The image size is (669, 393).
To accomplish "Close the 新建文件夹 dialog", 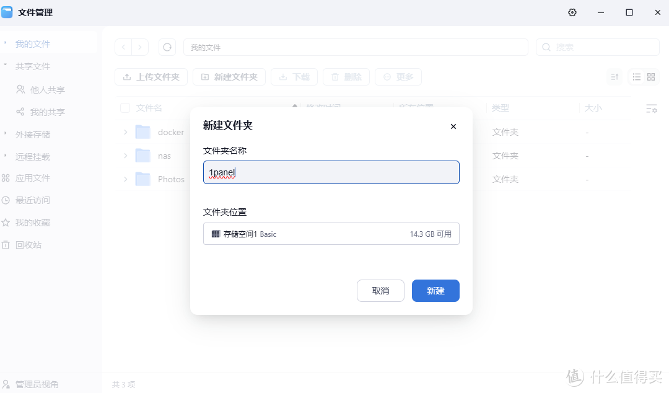I will coord(453,126).
